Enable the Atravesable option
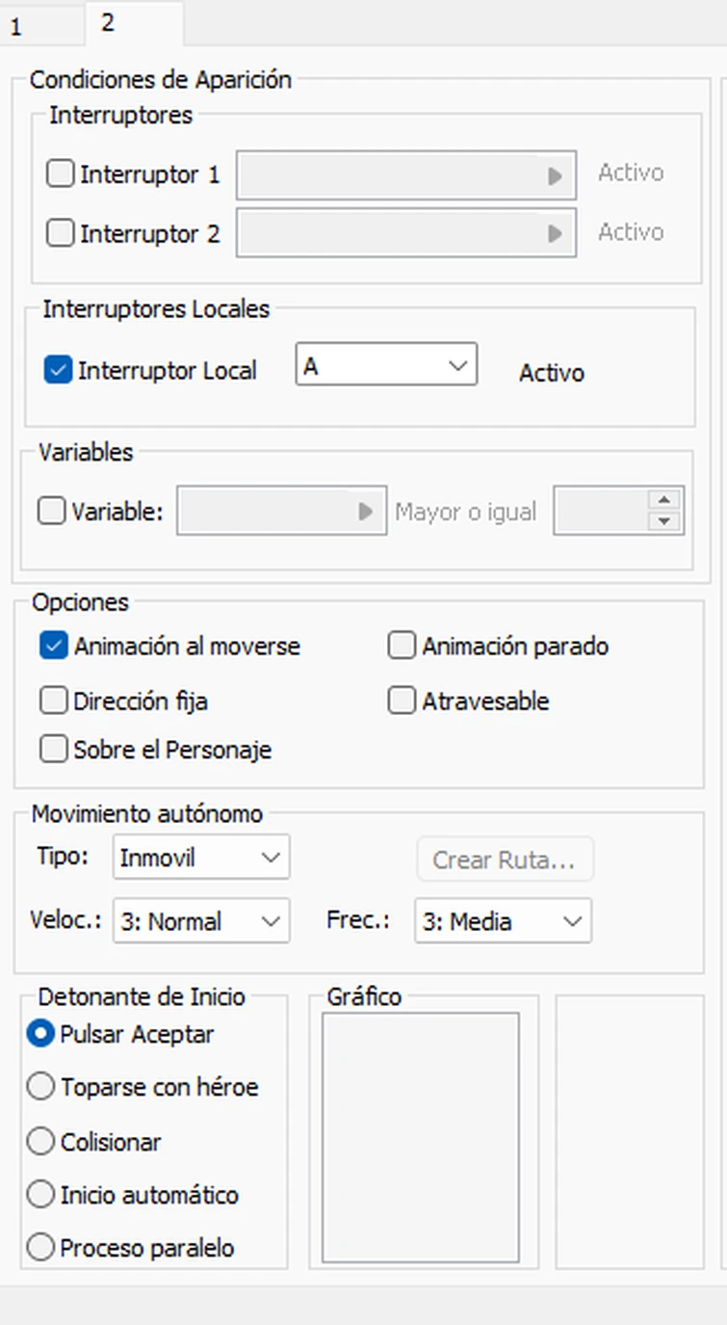 click(x=402, y=701)
